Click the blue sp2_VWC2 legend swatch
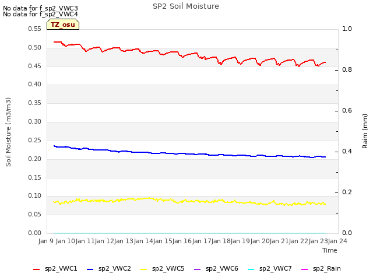Image resolution: width=373 pixels, height=280 pixels. (90, 269)
